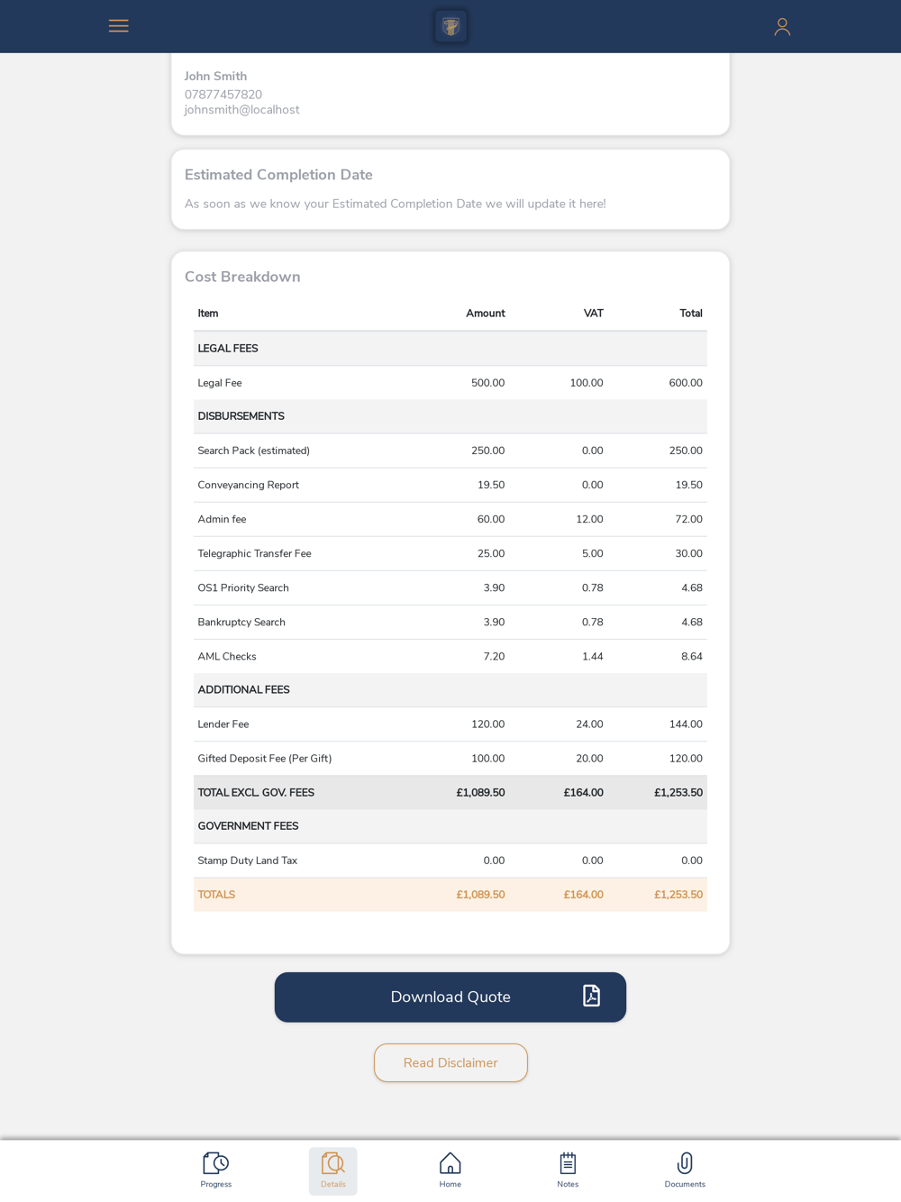Click the Read Disclaimer button

coord(450,1062)
